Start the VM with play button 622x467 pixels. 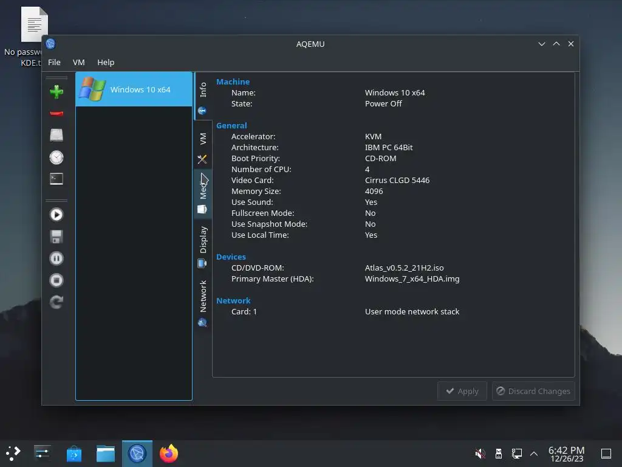click(56, 215)
